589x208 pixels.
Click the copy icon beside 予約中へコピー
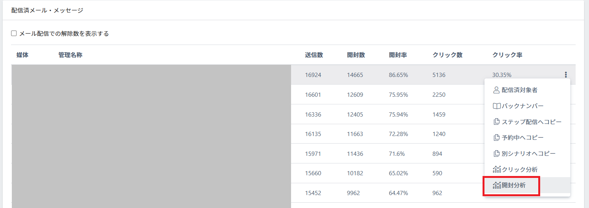tap(496, 138)
